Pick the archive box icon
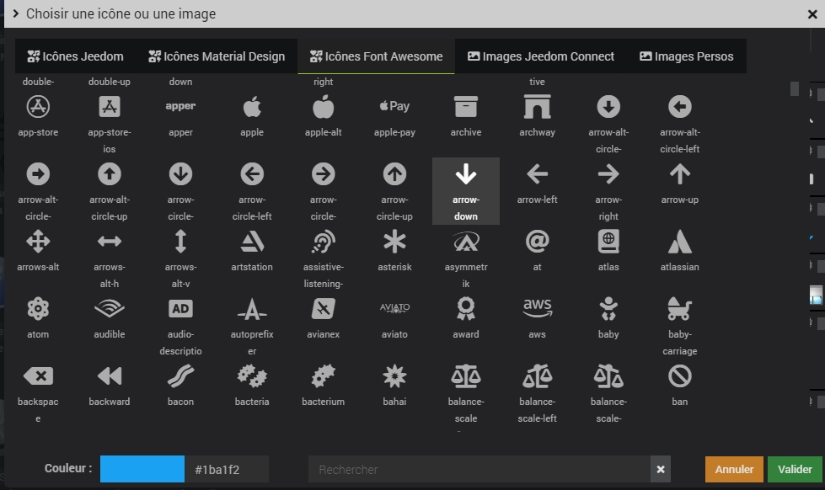The image size is (825, 490). [465, 107]
